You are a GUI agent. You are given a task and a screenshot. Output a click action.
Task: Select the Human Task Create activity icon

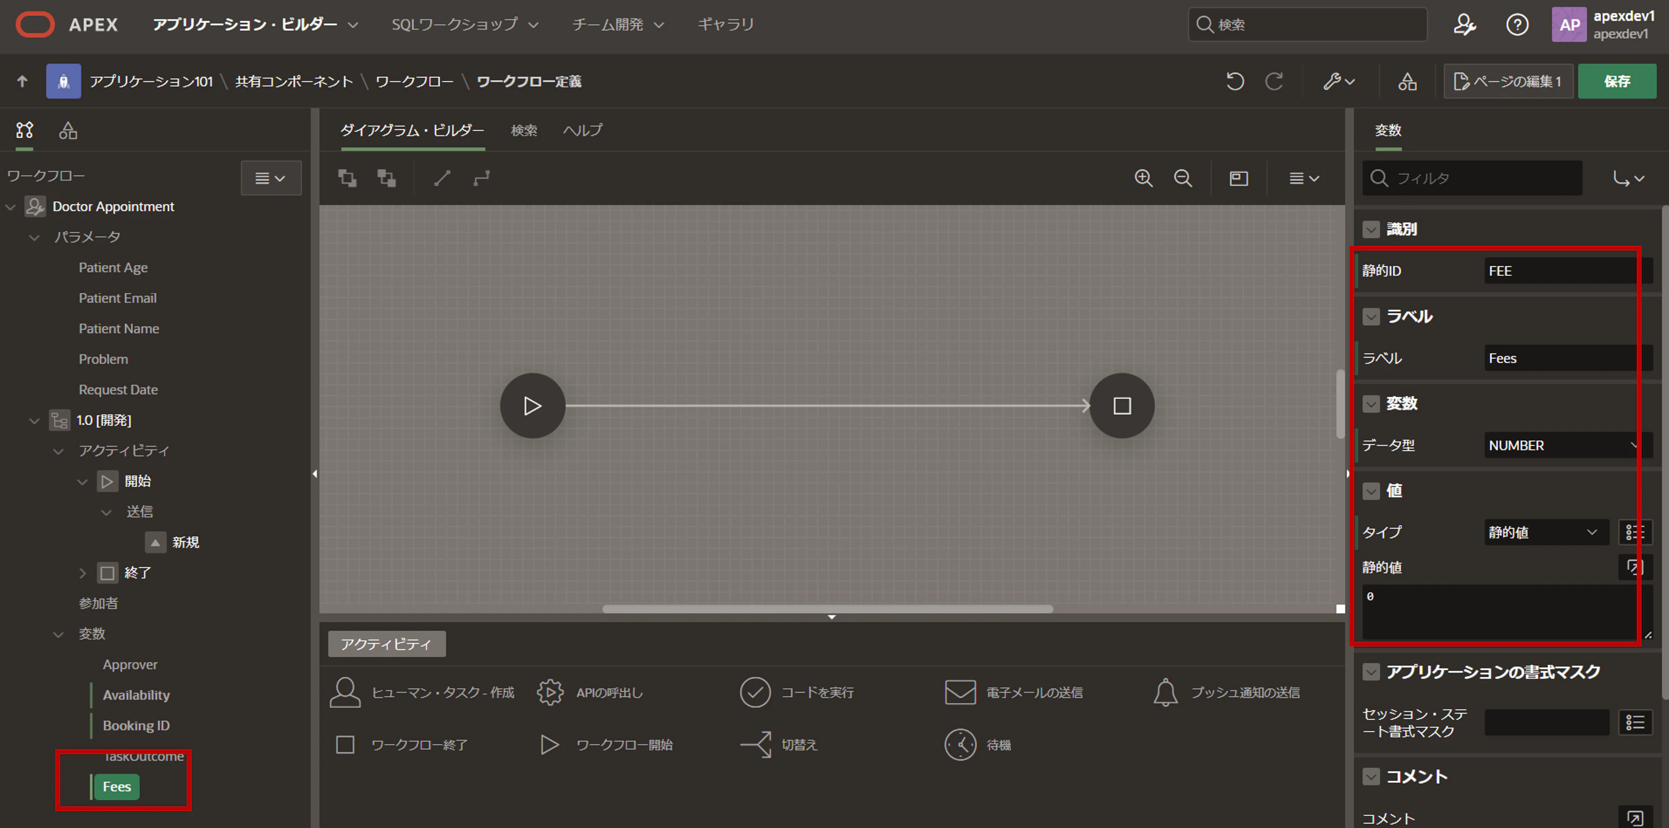click(344, 692)
